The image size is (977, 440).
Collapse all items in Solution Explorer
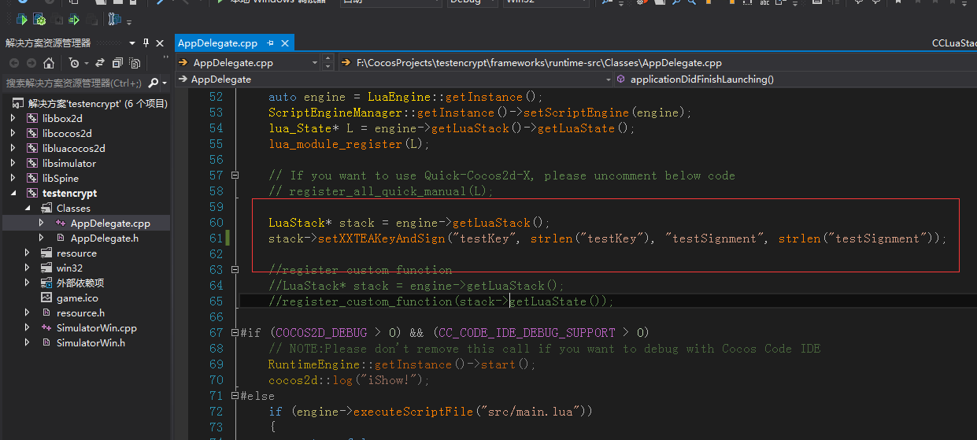click(x=117, y=63)
